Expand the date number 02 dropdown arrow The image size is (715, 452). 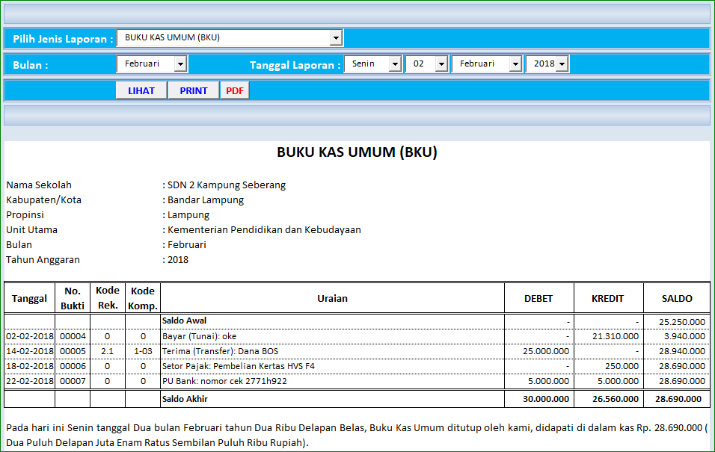[x=441, y=64]
